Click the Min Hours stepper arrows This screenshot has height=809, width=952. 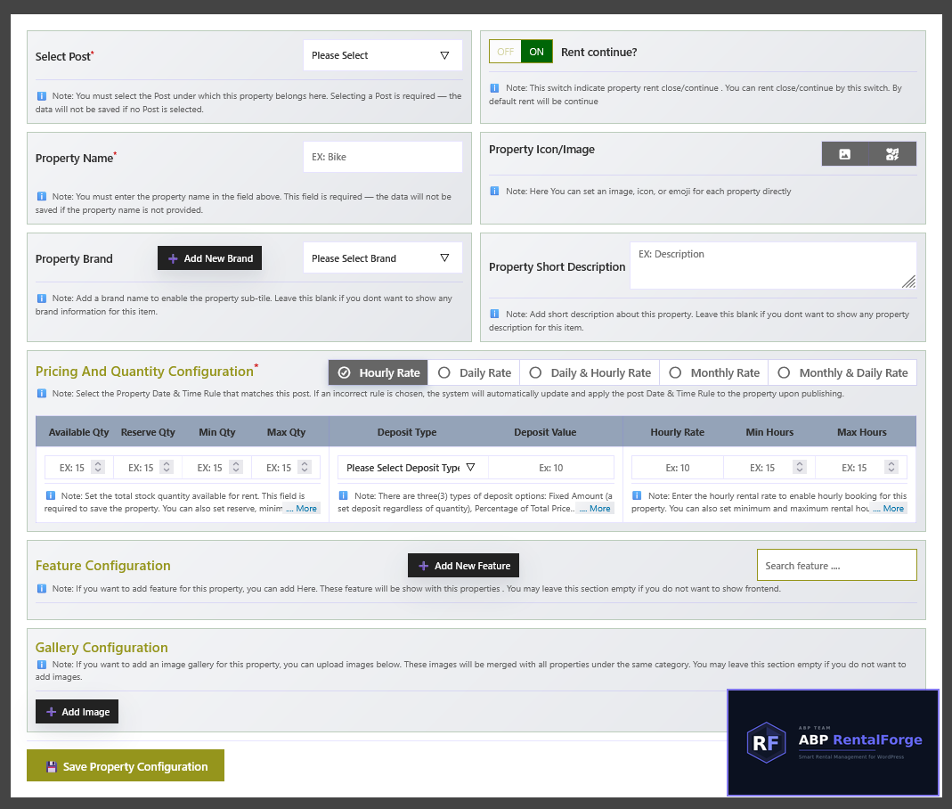(800, 467)
